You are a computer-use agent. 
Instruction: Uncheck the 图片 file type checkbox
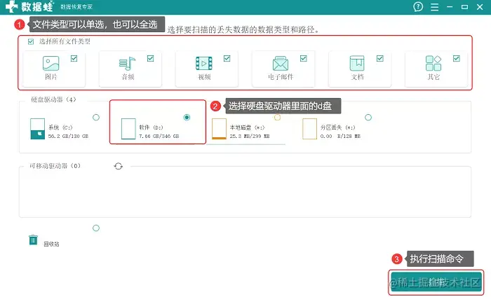74,59
